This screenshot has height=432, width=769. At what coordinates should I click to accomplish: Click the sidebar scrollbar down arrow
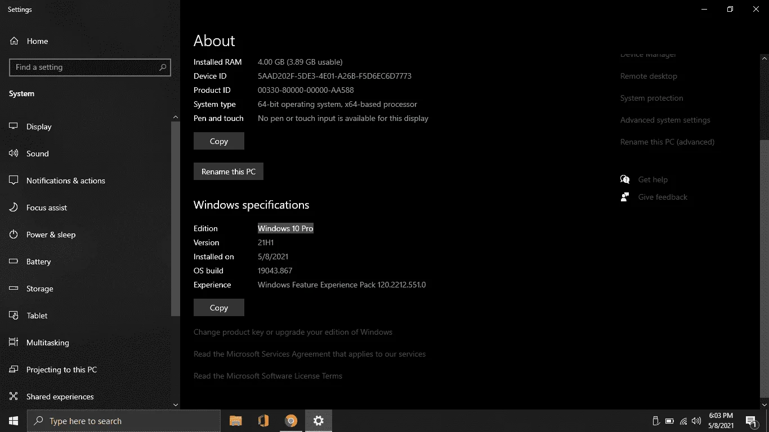(176, 404)
